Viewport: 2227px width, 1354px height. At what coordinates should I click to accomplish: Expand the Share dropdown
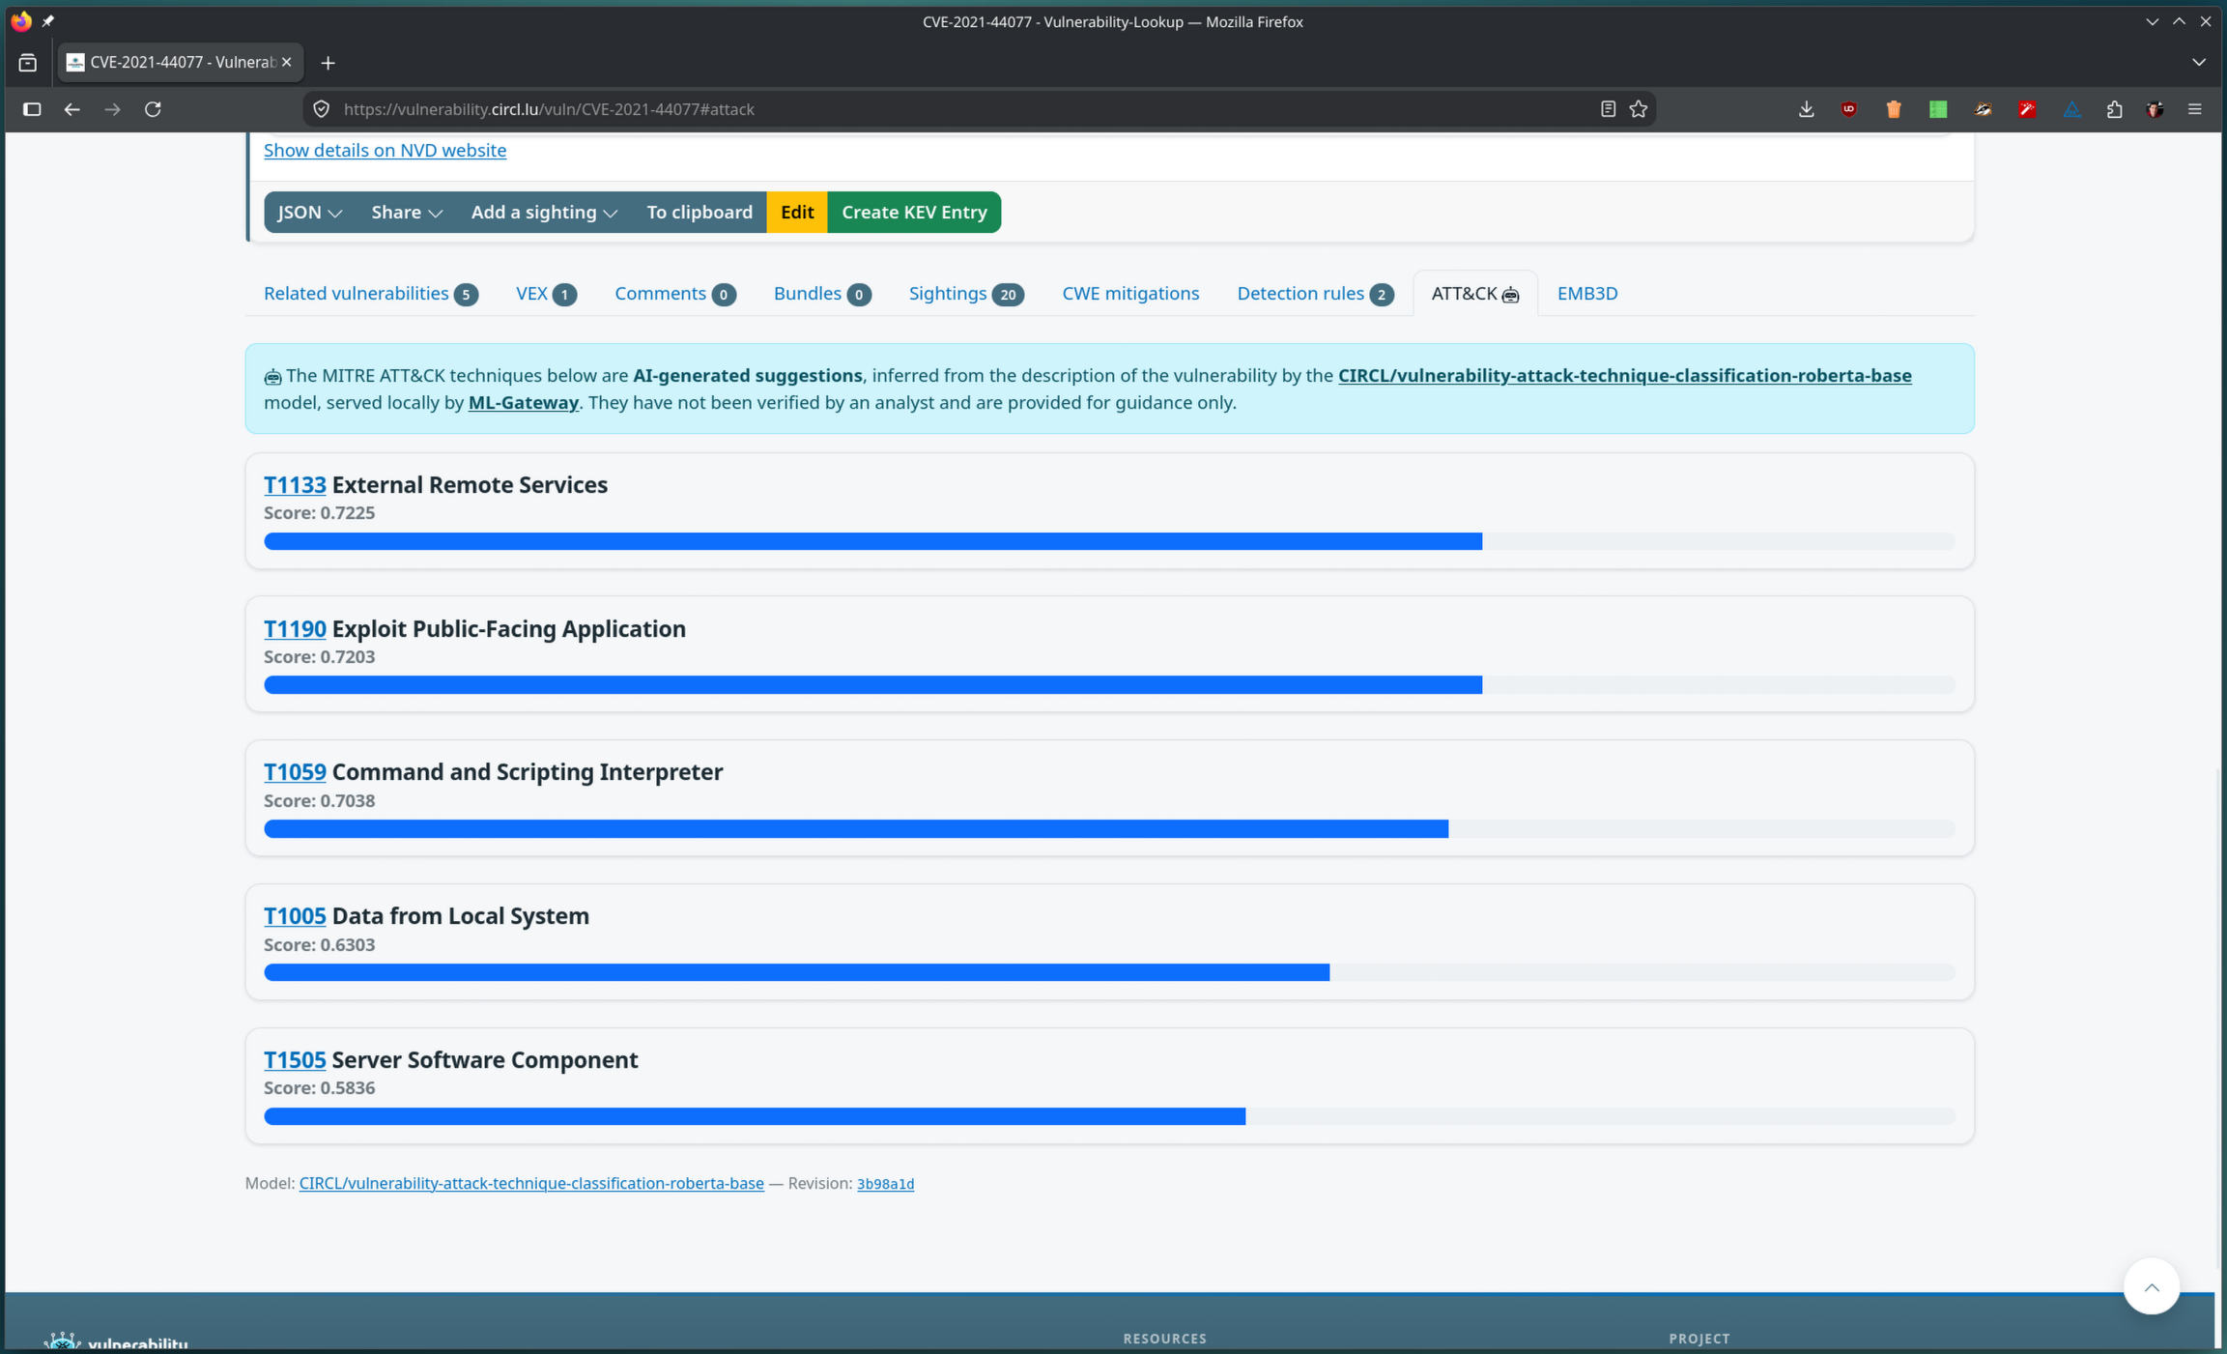(x=407, y=212)
